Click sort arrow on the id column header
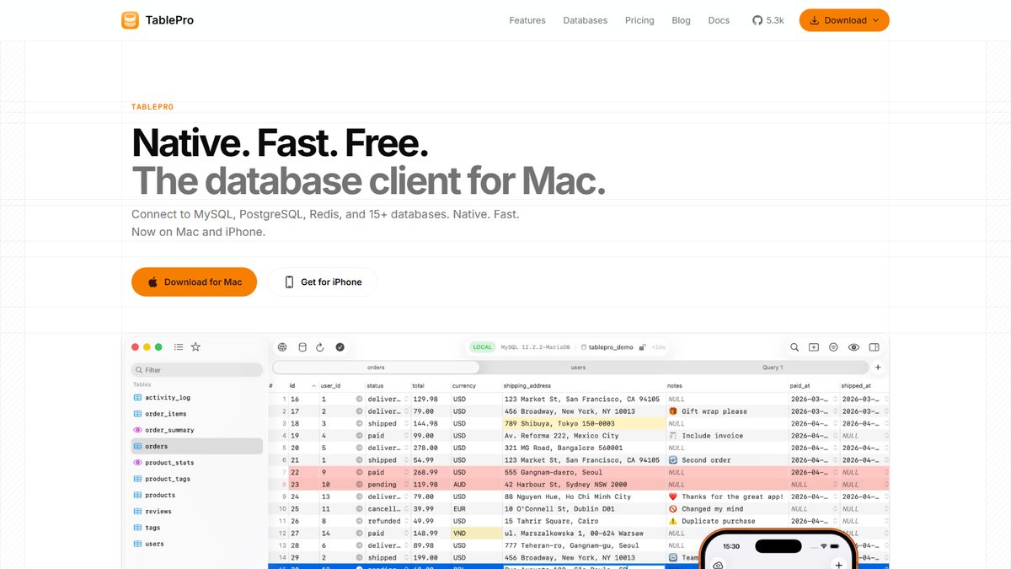This screenshot has height=569, width=1011. click(x=314, y=385)
